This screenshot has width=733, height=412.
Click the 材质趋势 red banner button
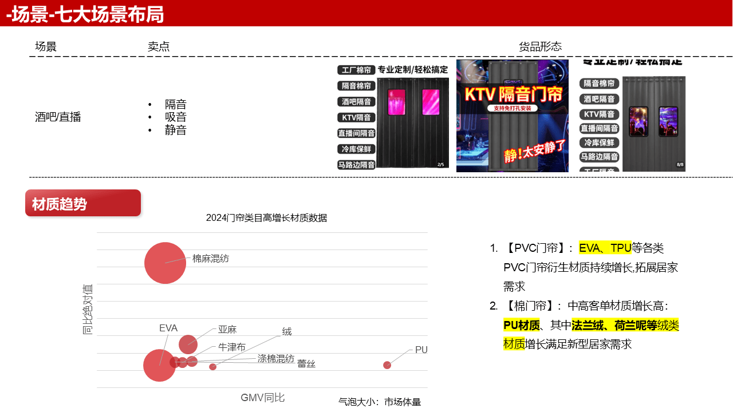point(82,203)
